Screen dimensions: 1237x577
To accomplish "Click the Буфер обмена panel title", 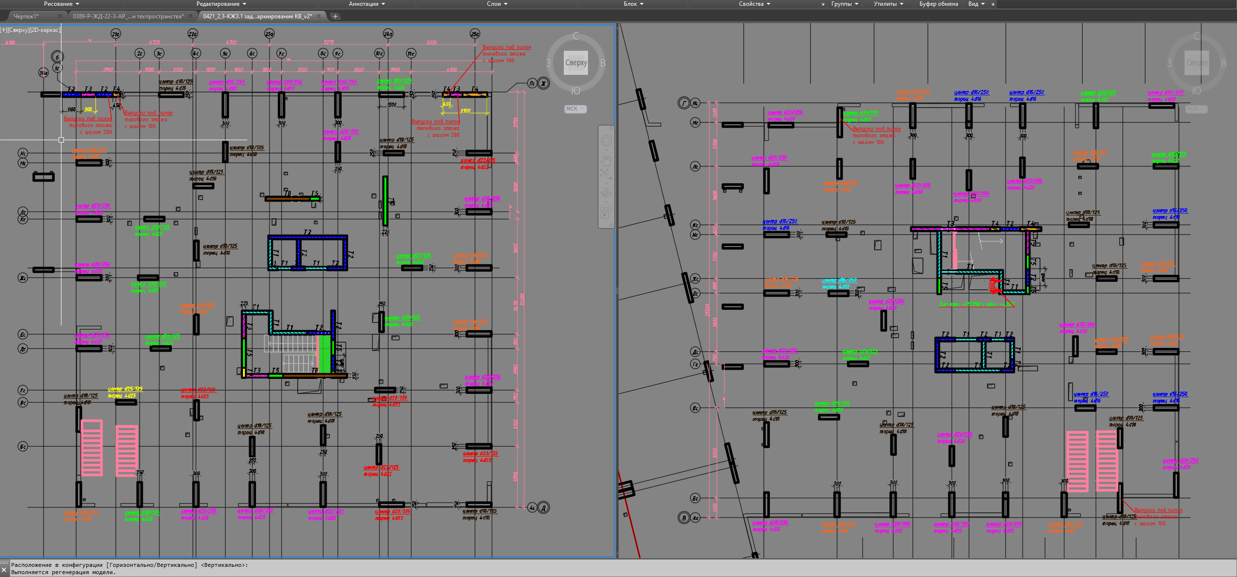I will pos(938,4).
